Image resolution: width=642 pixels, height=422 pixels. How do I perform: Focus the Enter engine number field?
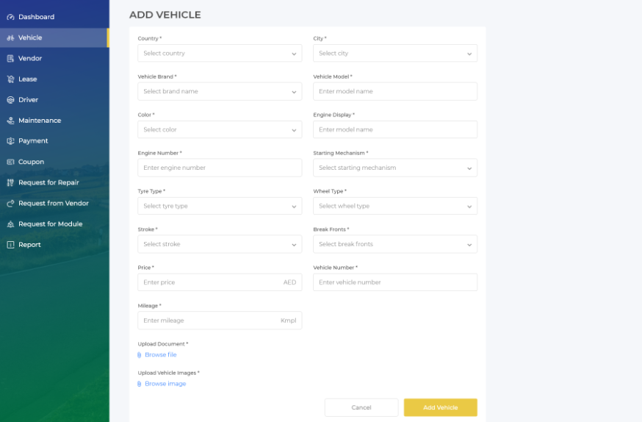click(x=220, y=168)
